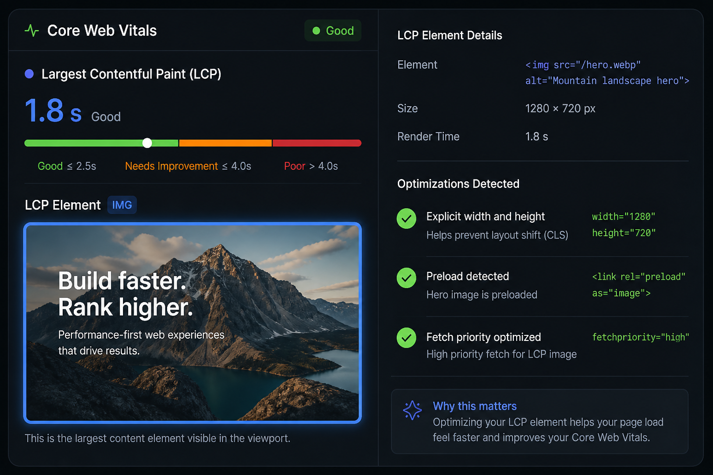Select the mountain hero image preview
Image resolution: width=713 pixels, height=475 pixels.
pyautogui.click(x=193, y=323)
